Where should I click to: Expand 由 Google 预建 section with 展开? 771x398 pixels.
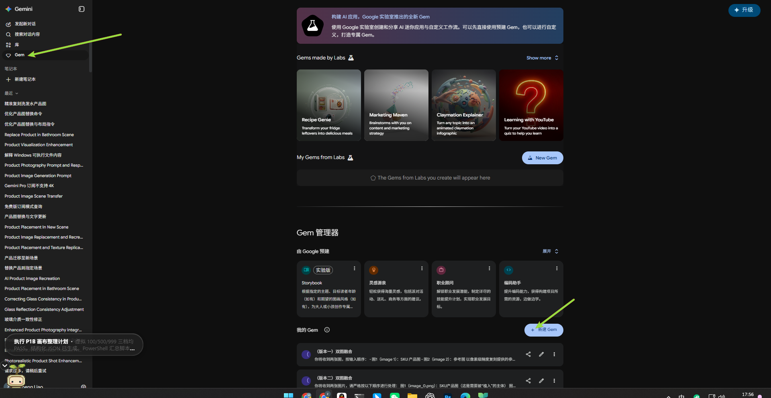551,251
